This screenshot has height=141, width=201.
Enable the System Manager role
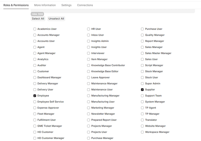pyautogui.click(x=142, y=102)
